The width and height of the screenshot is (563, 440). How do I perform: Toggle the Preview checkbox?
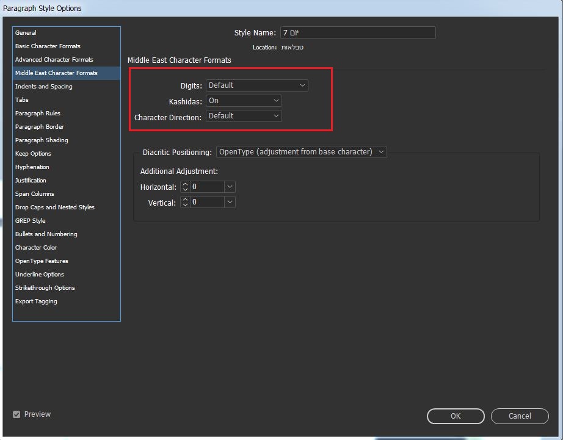[16, 414]
